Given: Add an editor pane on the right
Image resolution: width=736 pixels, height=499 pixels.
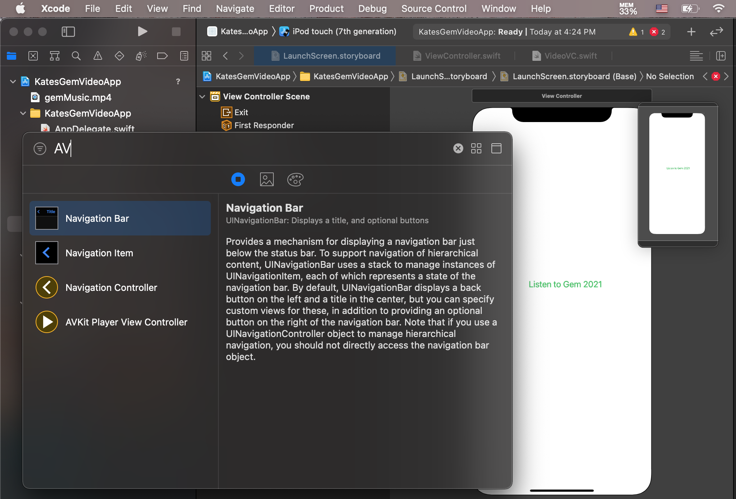Looking at the screenshot, I should (721, 56).
